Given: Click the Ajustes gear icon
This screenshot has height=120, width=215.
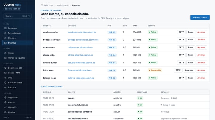Looking at the screenshot, I should coord(5,112).
